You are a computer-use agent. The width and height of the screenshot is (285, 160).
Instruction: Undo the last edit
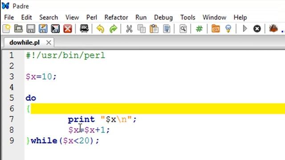click(x=100, y=28)
